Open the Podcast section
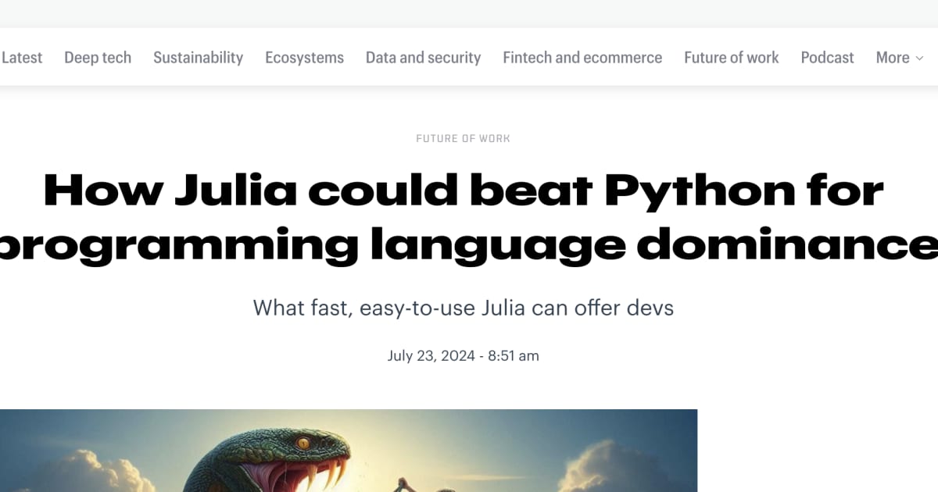This screenshot has height=492, width=938. click(x=826, y=57)
